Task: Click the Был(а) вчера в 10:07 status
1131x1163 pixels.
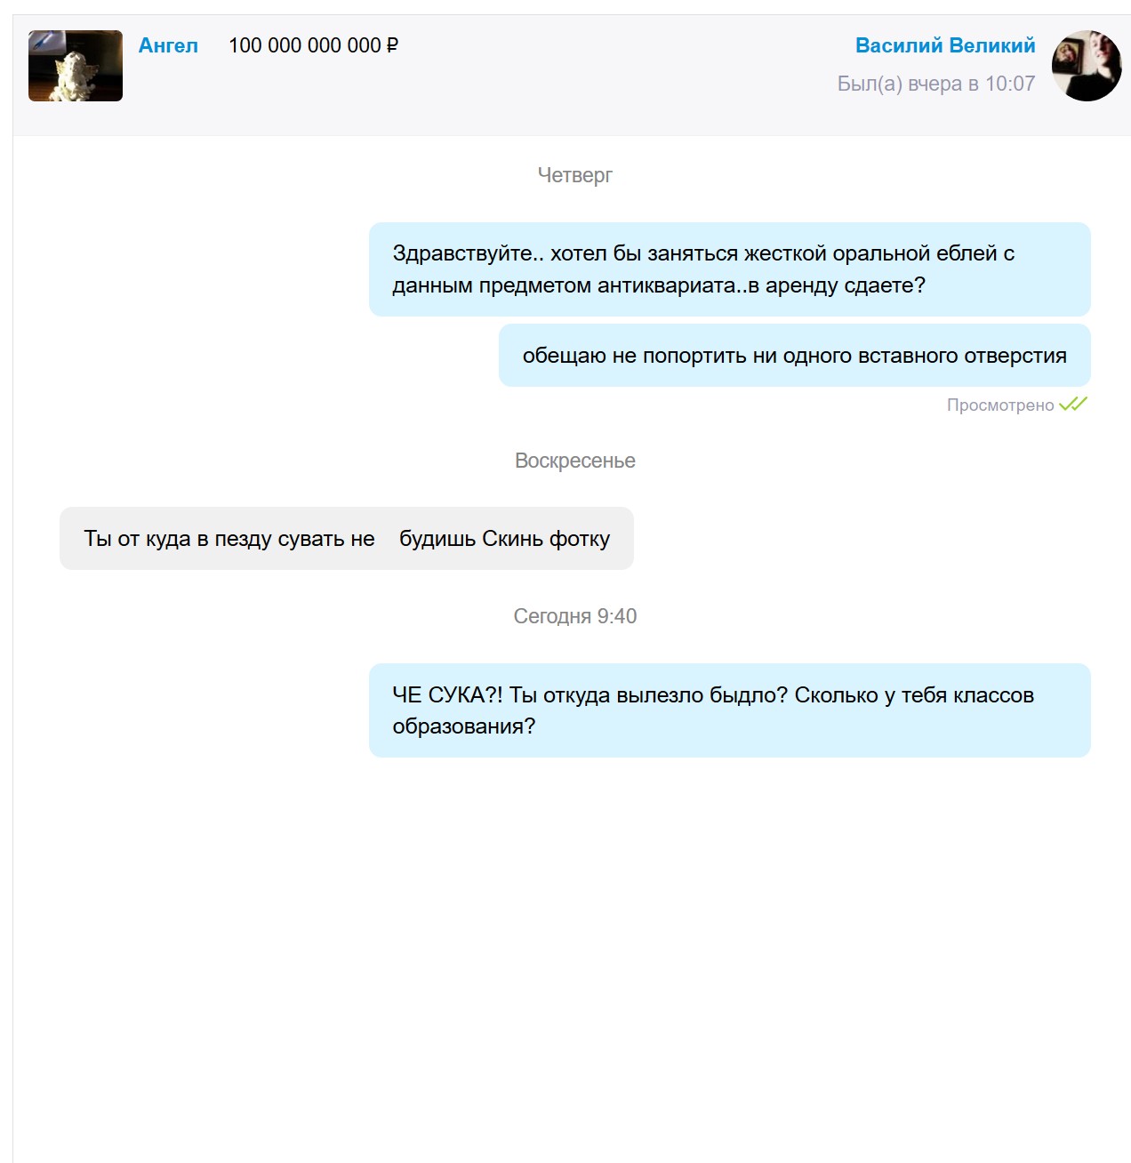Action: [x=936, y=84]
